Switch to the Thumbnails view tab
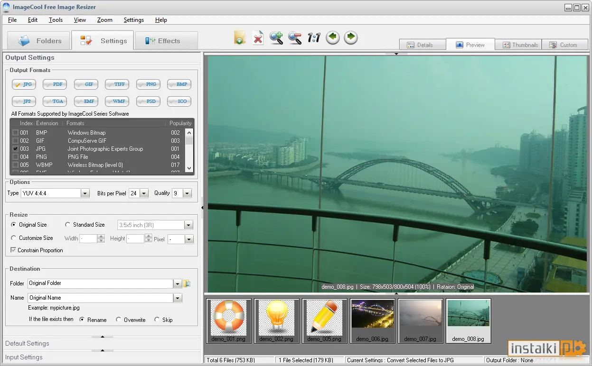592x366 pixels. [x=518, y=45]
